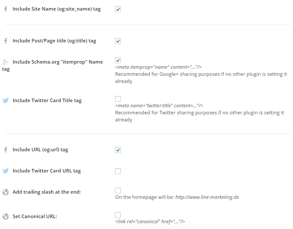Click Facebook icon beside Site Name tag
293x229 pixels.
pyautogui.click(x=6, y=9)
